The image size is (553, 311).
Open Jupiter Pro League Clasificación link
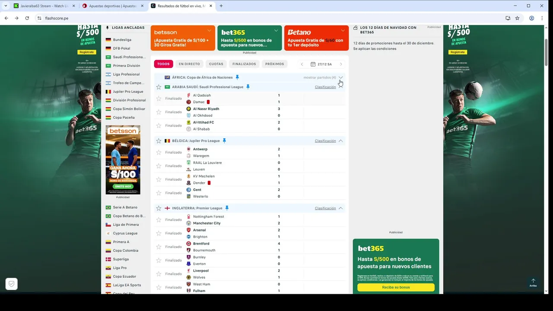pos(325,141)
